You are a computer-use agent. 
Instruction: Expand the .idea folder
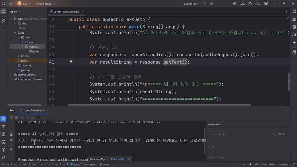(15, 23)
